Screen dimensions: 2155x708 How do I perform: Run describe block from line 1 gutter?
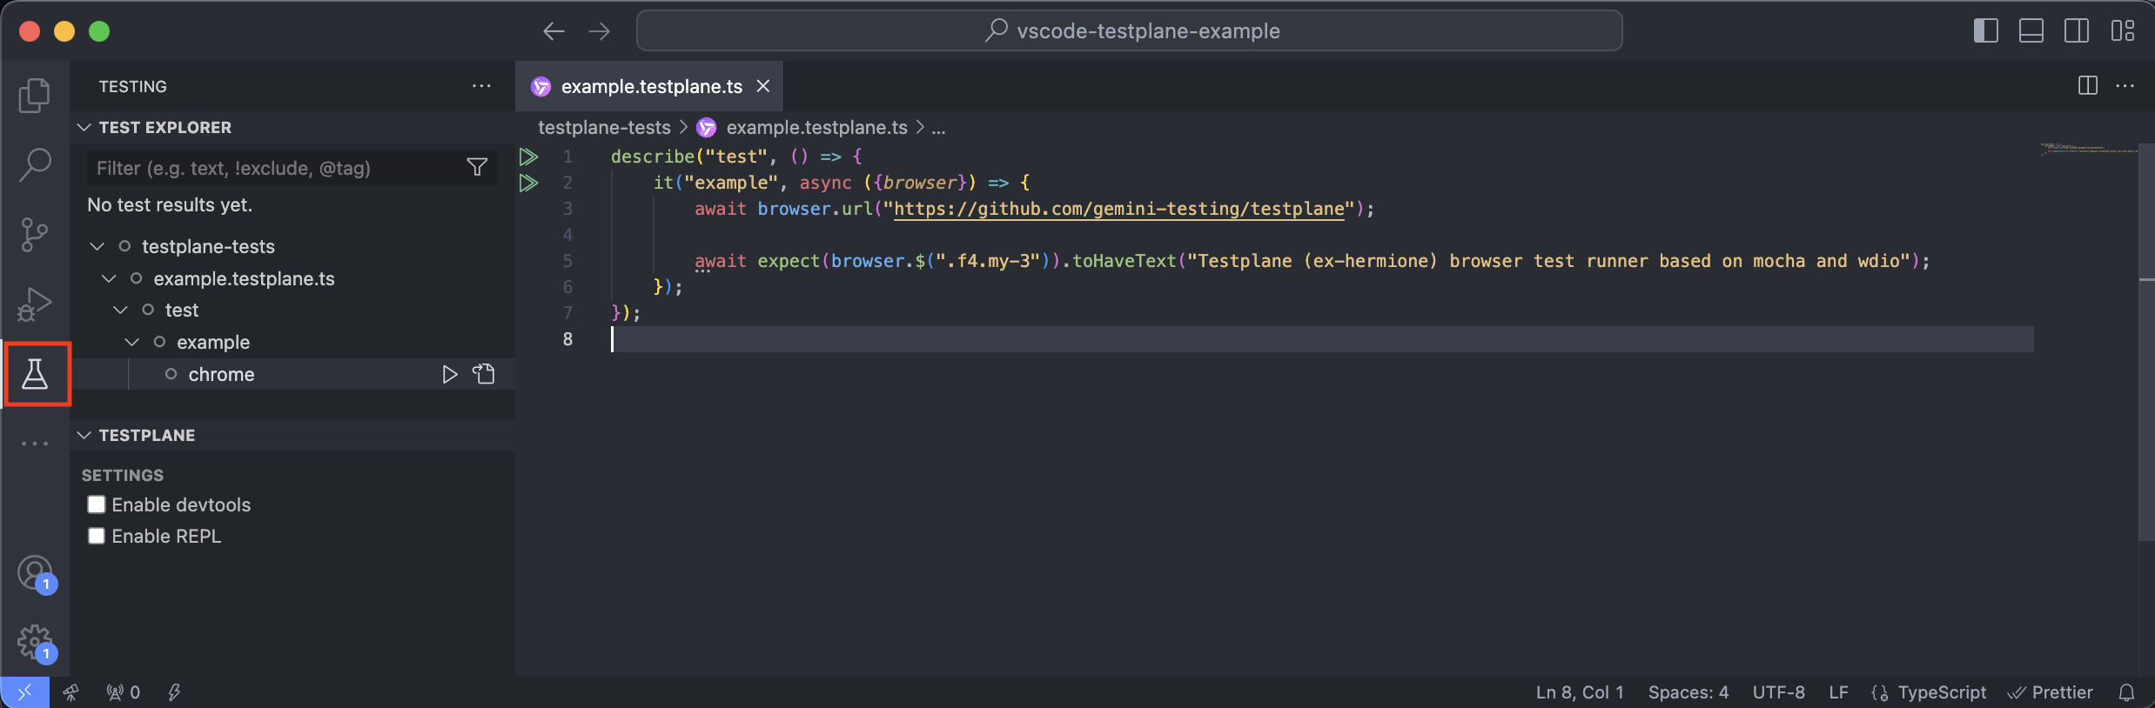(x=528, y=157)
